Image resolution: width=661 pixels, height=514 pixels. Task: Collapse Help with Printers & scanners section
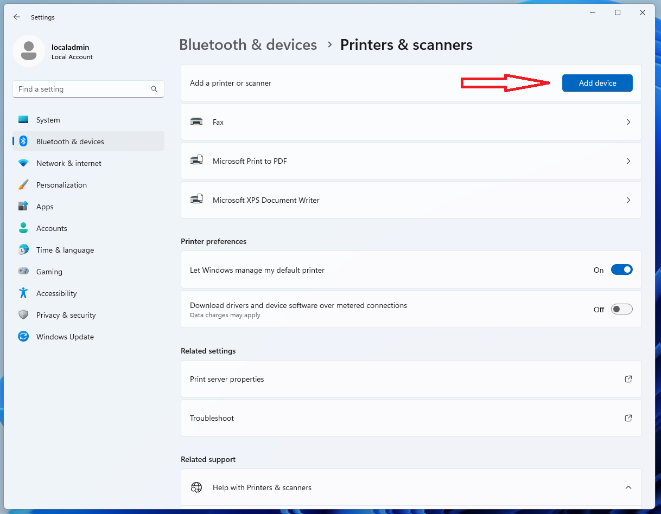[x=628, y=487]
